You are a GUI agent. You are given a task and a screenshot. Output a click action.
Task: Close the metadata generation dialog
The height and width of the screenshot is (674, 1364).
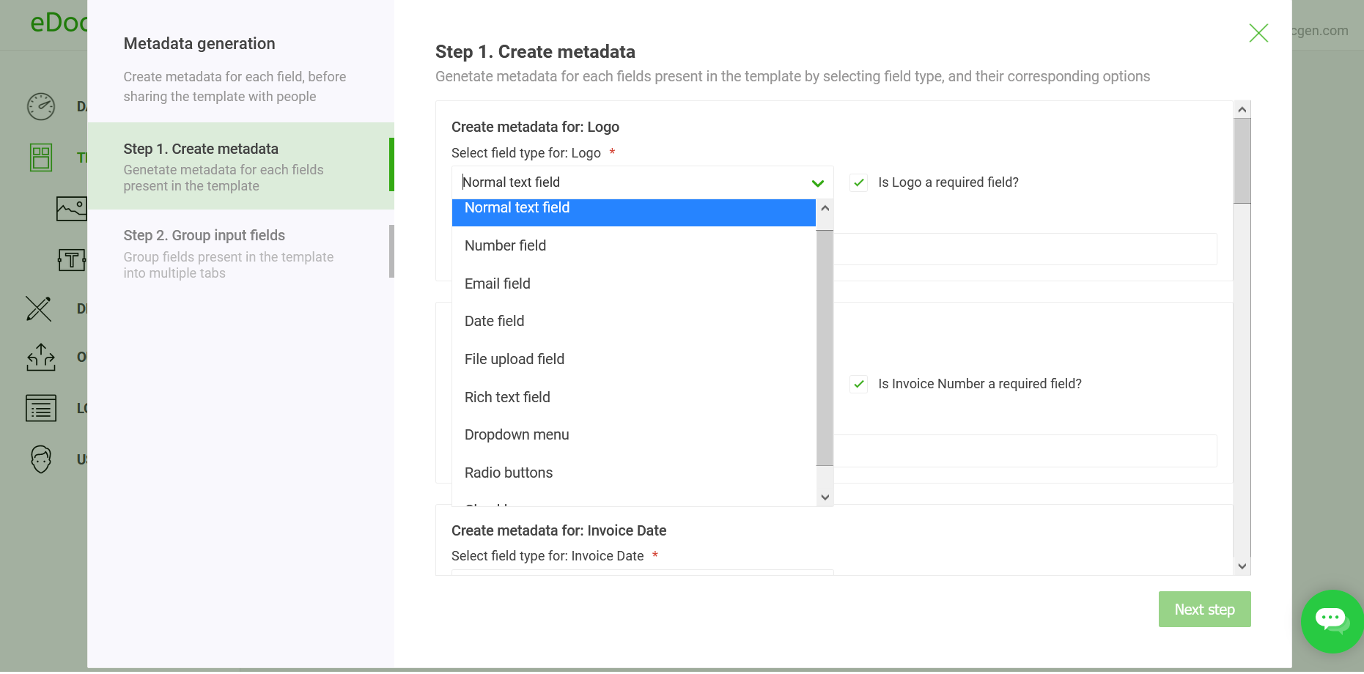point(1258,33)
